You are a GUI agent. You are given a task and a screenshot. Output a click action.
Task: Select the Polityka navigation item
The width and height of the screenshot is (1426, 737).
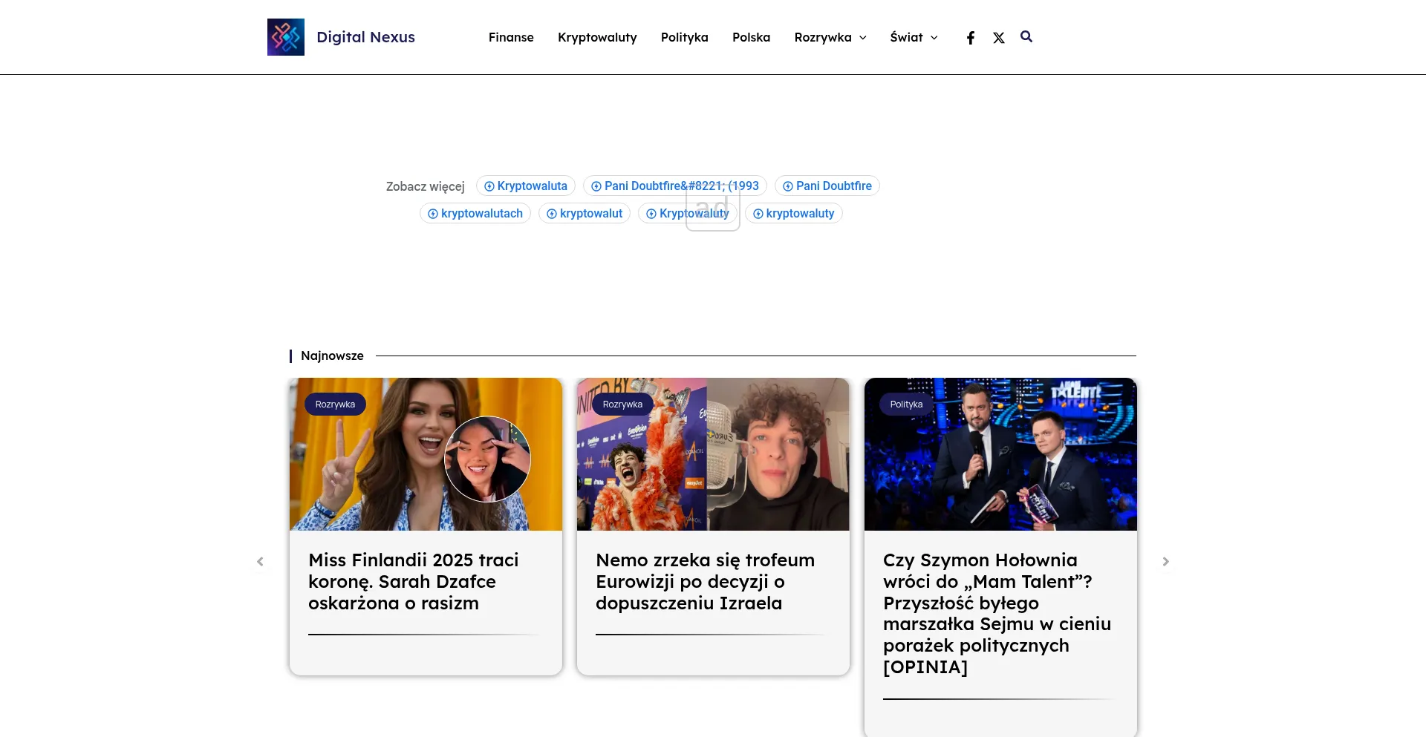click(684, 37)
